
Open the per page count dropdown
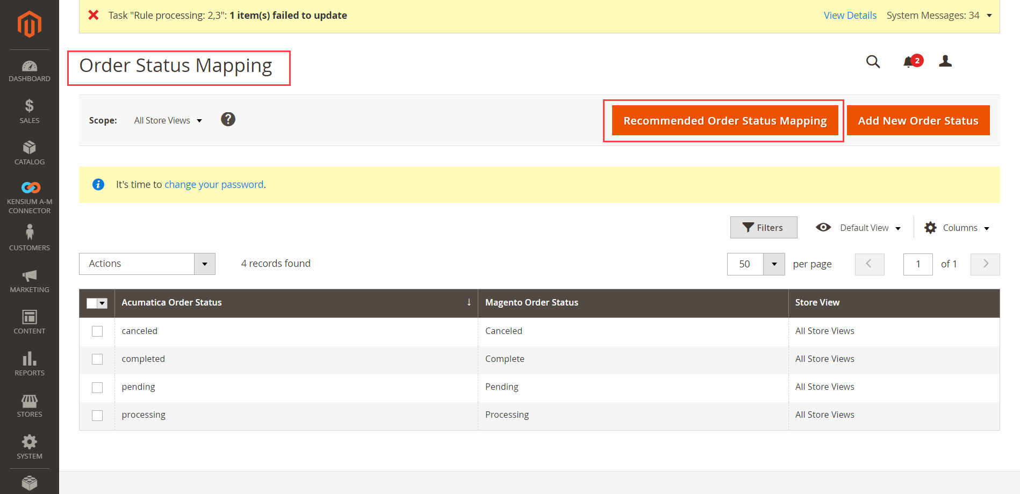pyautogui.click(x=774, y=264)
